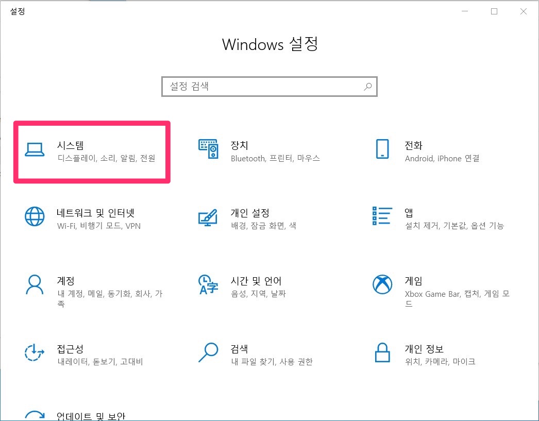Click the text Wi-Fi, 비행기 모드, VPN
Viewport: 539px width, 421px height.
tap(99, 226)
